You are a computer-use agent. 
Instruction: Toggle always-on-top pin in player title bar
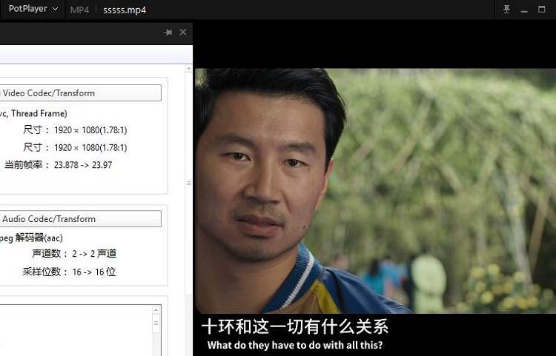[507, 10]
